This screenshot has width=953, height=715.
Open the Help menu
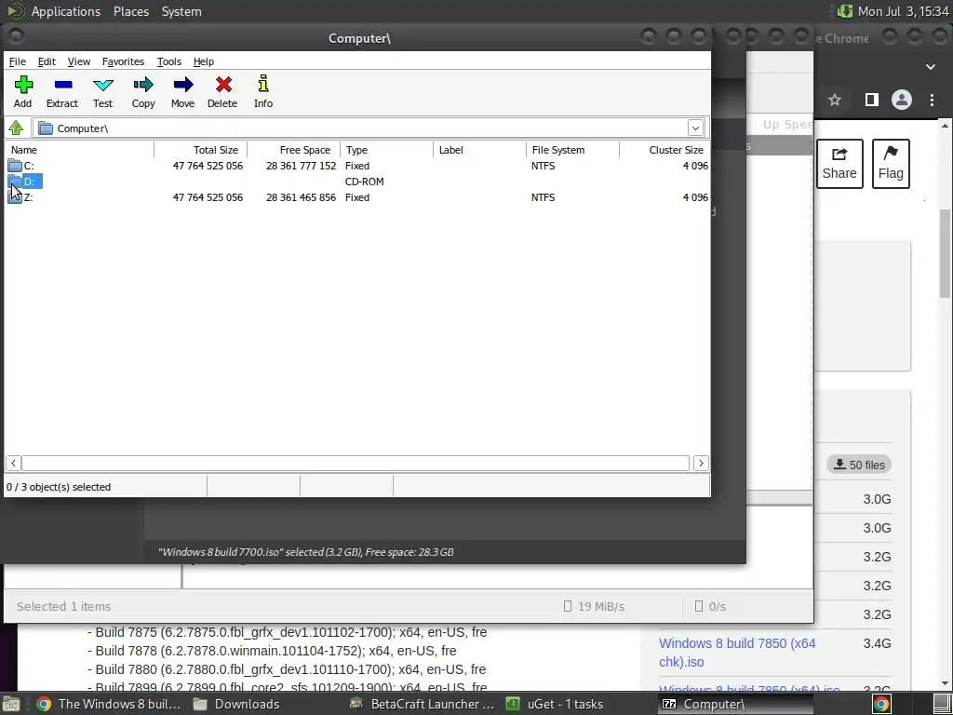click(x=204, y=61)
